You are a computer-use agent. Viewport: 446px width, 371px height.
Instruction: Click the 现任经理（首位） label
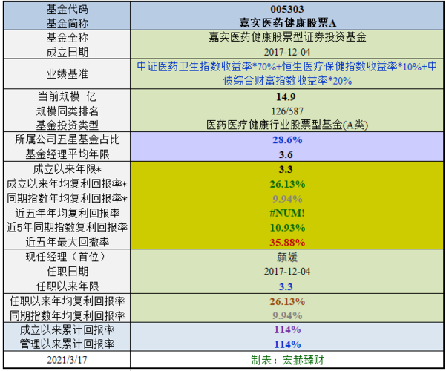68,257
